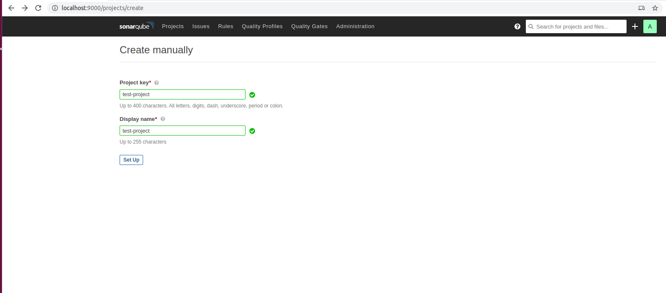Click the Display name help icon
The width and height of the screenshot is (666, 293).
(163, 119)
